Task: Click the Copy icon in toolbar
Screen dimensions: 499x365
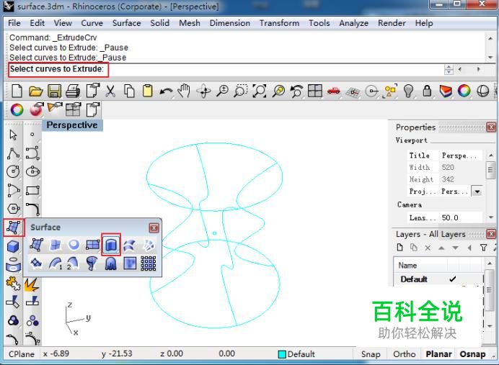Action: 129,91
